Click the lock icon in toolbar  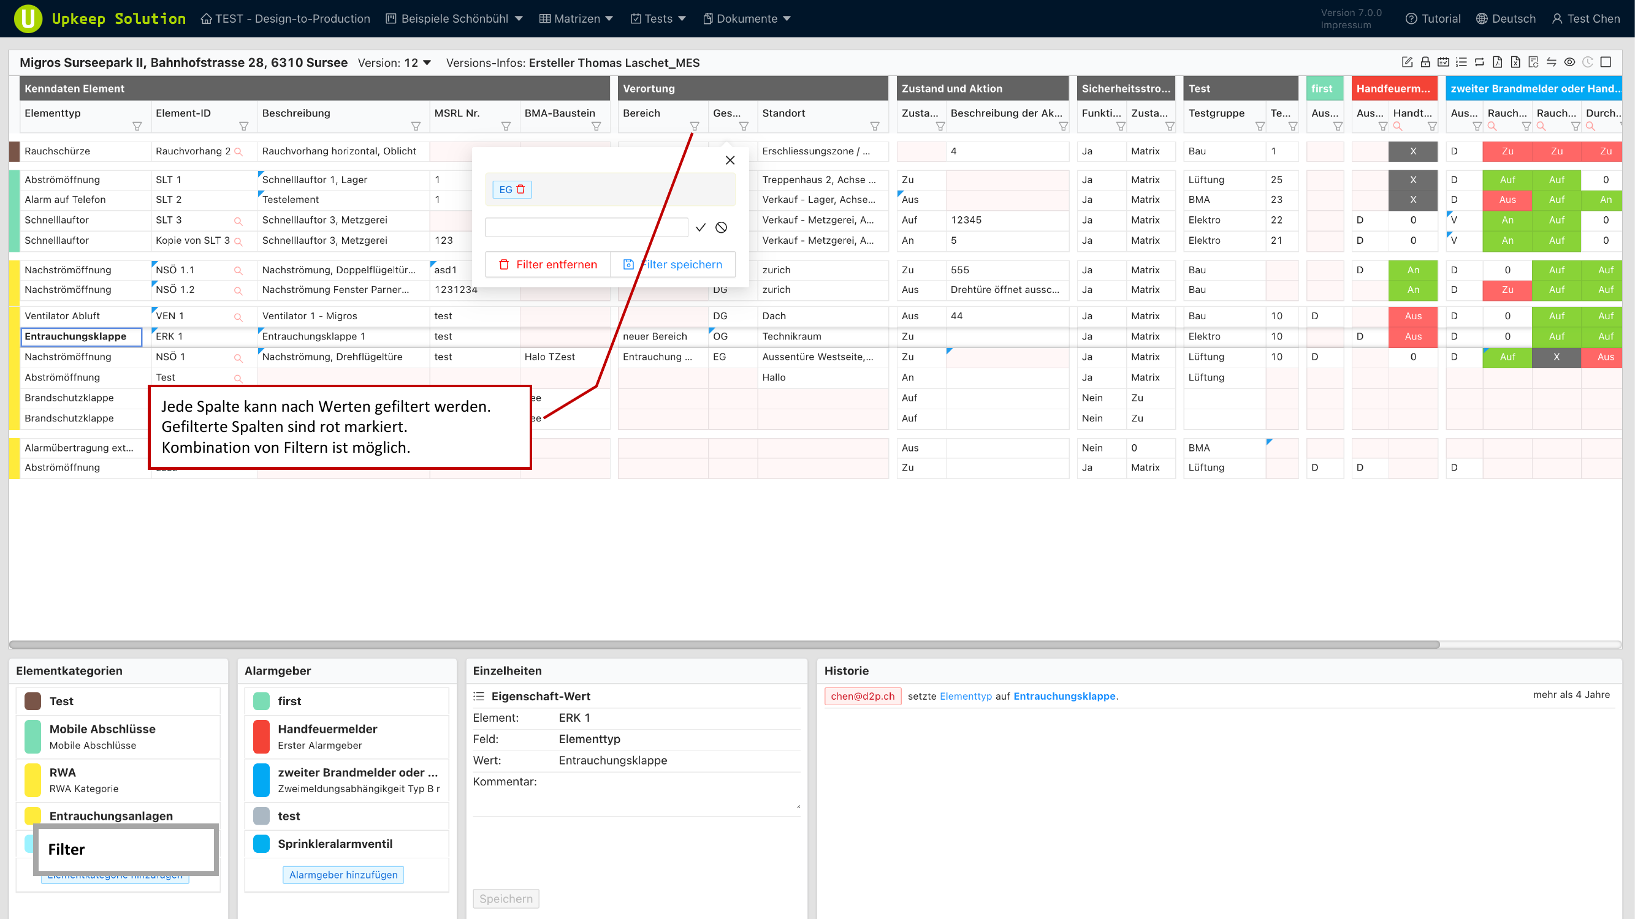(1425, 62)
